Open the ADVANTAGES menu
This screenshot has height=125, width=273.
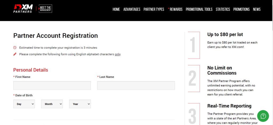(x=132, y=9)
